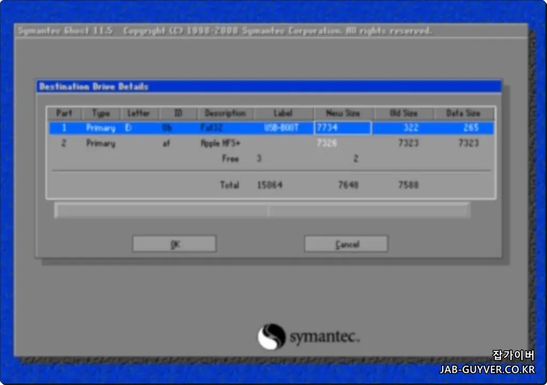Image resolution: width=547 pixels, height=385 pixels.
Task: Click the Symantec logo icon
Action: 271,336
